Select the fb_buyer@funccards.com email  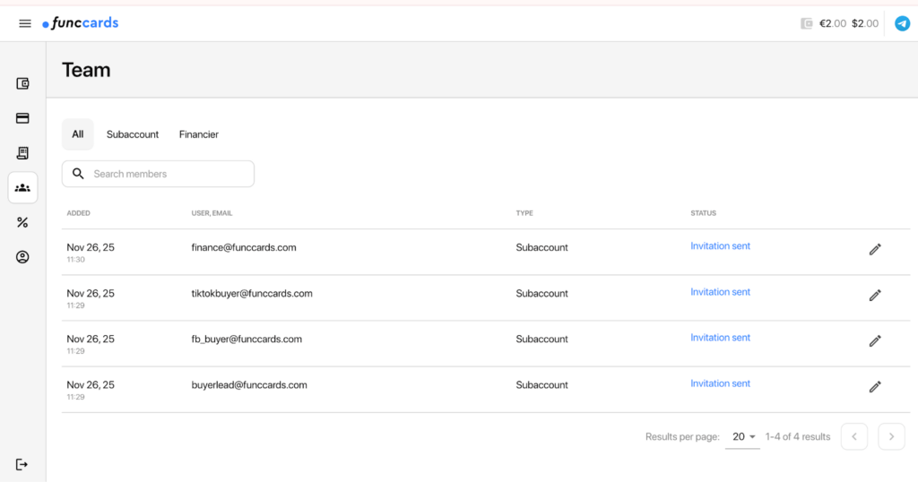(x=247, y=340)
